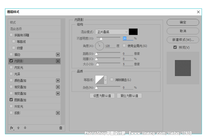
Task: Close the 图层样式 dialog with X
Action: point(198,12)
